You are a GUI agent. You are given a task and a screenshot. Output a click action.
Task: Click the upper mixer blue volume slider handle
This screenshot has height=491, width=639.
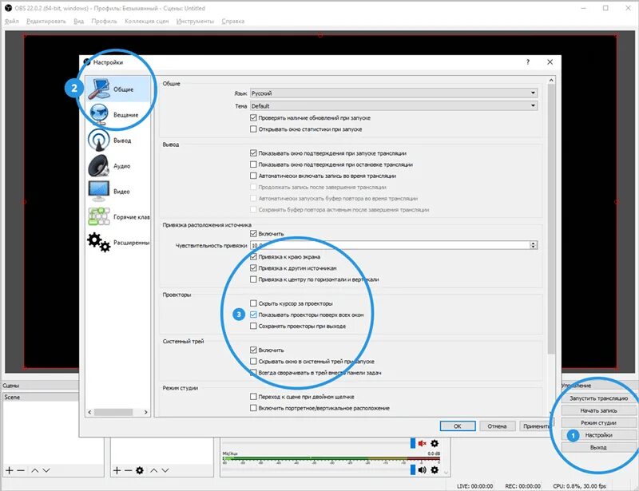(x=412, y=443)
